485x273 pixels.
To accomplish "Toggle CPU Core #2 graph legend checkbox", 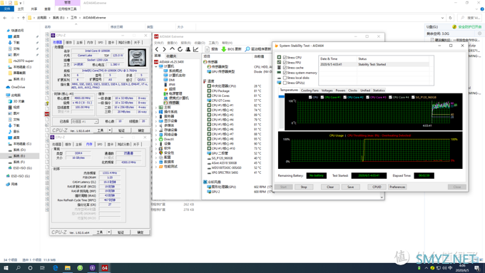I will [345, 97].
